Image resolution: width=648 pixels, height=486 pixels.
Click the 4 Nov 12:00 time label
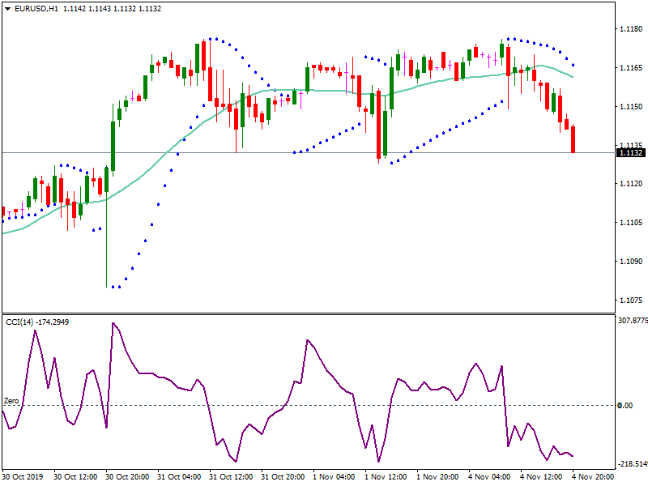(541, 477)
